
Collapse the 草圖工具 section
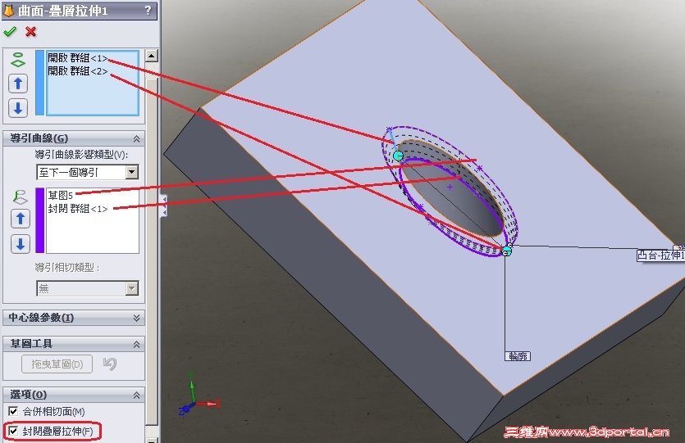coord(136,345)
